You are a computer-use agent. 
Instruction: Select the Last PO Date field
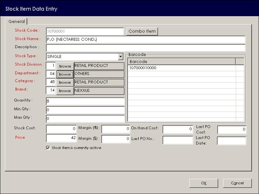[x=232, y=141]
